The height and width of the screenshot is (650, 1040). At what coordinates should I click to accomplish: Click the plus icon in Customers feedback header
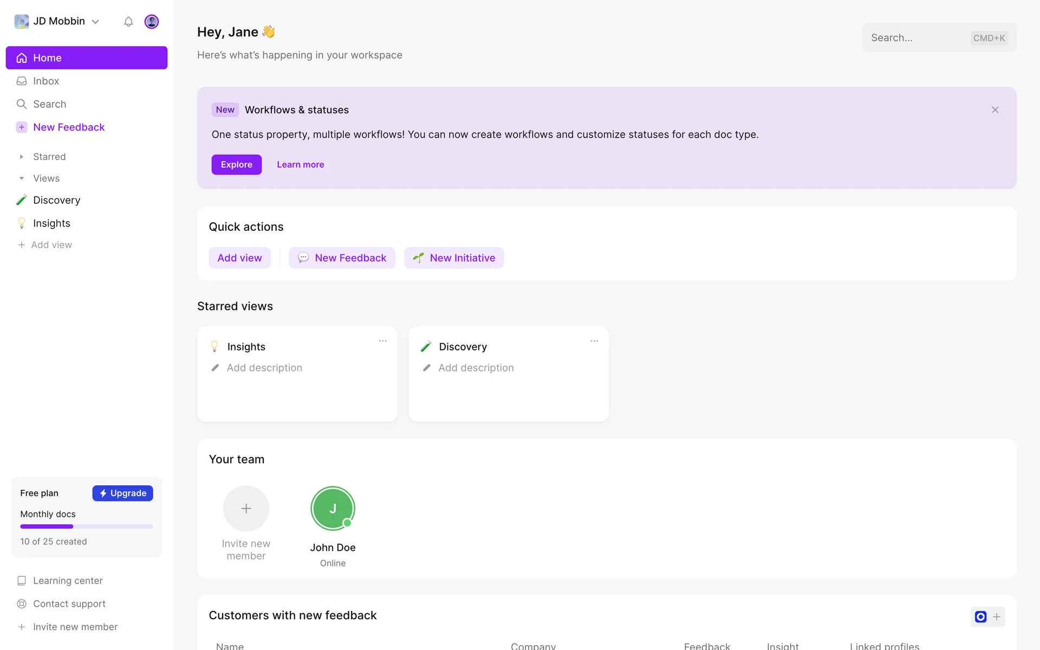(x=997, y=616)
